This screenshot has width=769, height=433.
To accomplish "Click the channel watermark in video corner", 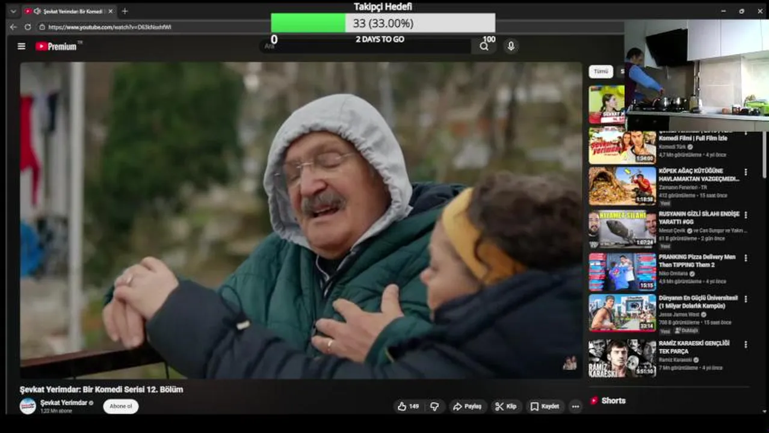I will [569, 363].
